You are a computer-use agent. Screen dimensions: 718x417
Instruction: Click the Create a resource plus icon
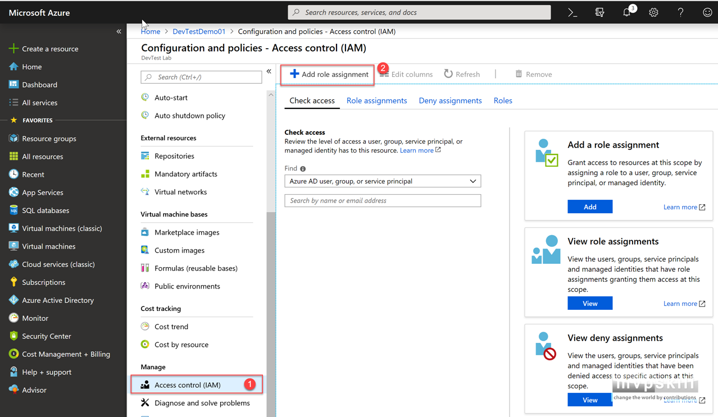[13, 49]
